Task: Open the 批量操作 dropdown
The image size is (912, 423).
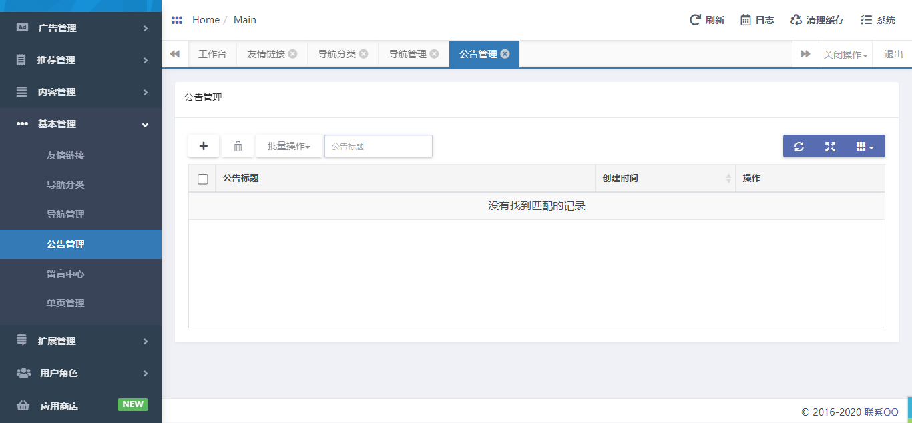Action: (x=288, y=146)
